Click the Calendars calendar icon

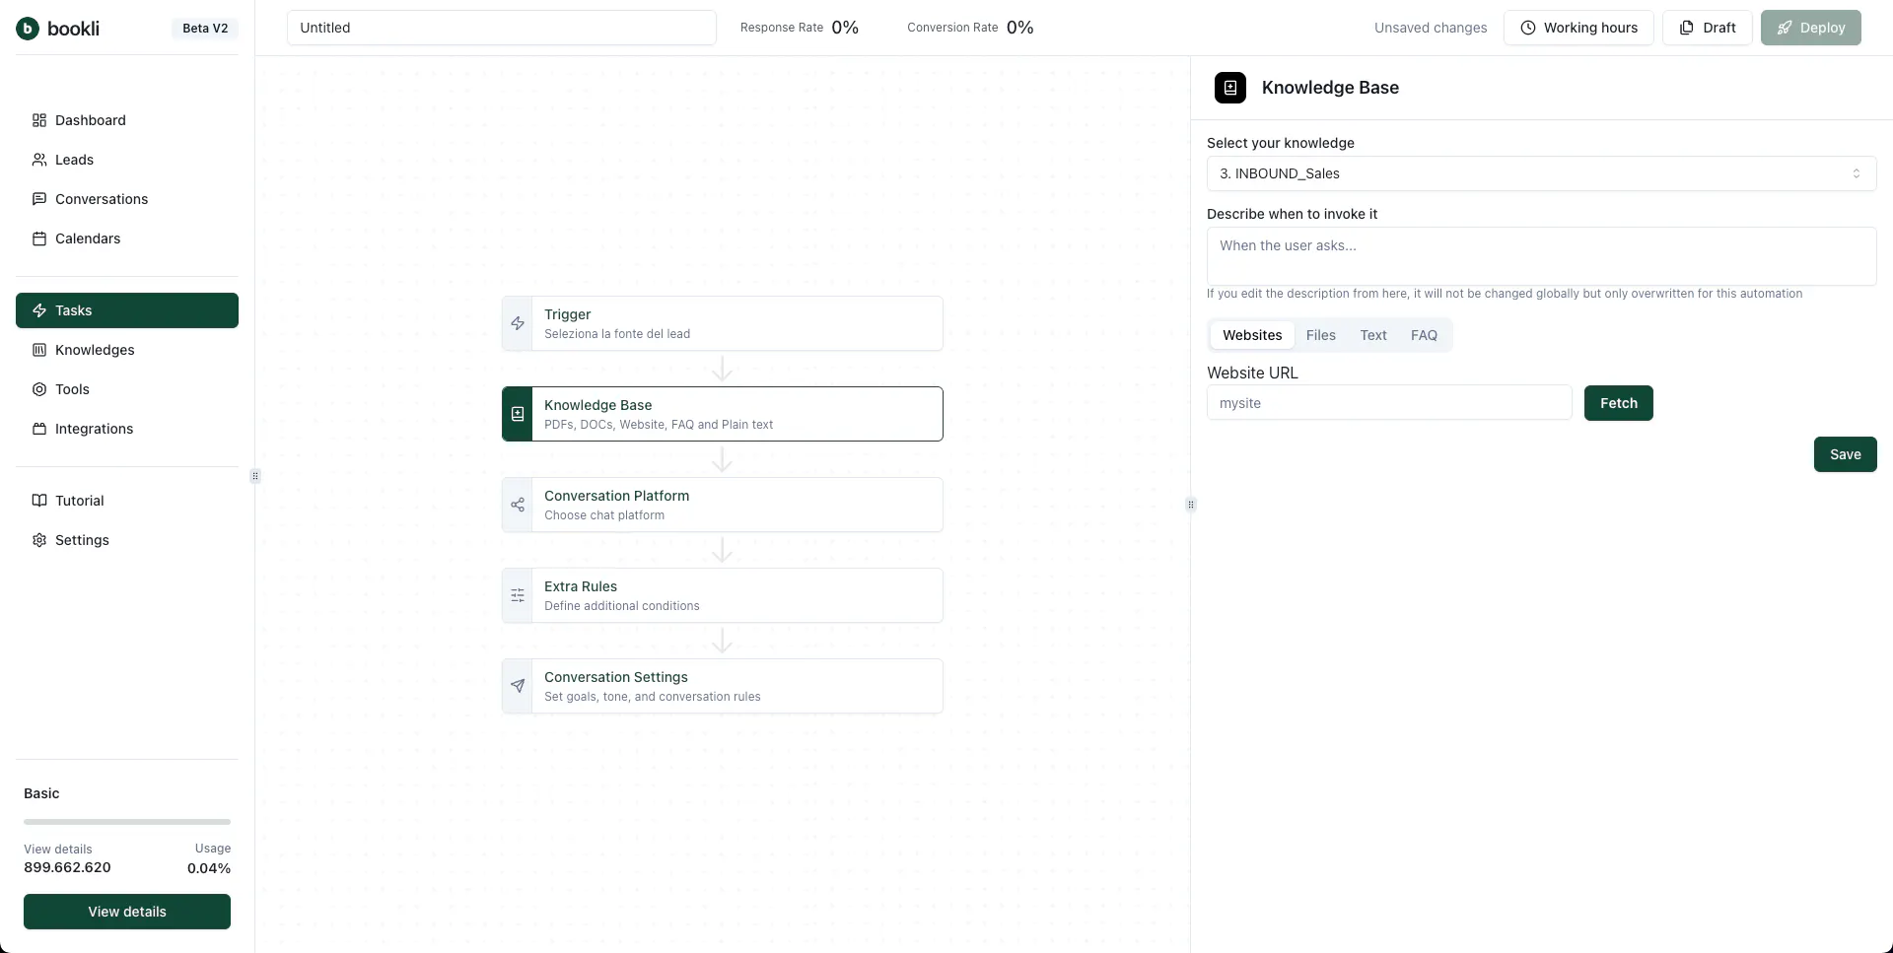click(x=39, y=238)
